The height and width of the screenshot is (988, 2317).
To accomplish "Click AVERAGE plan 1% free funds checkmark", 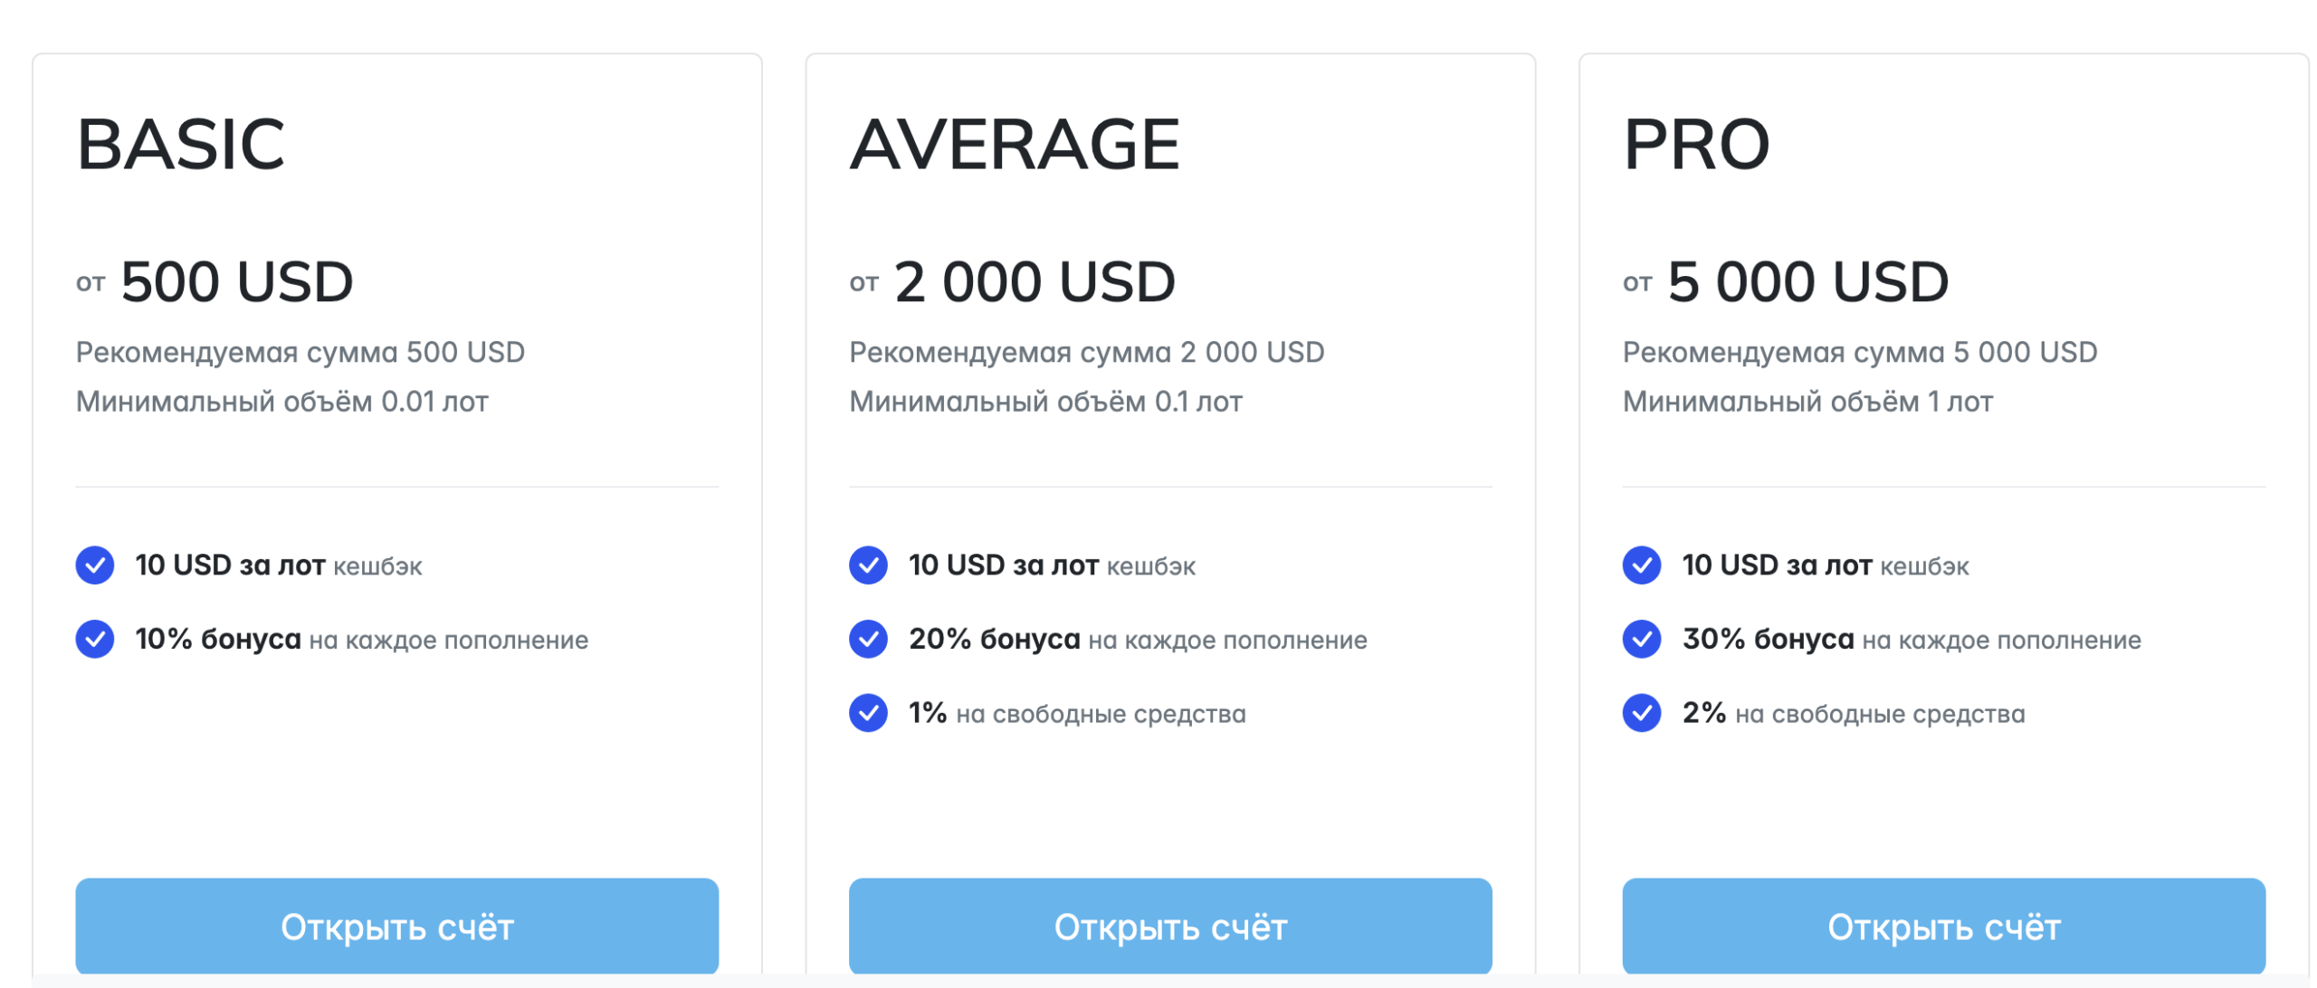I will coord(868,714).
